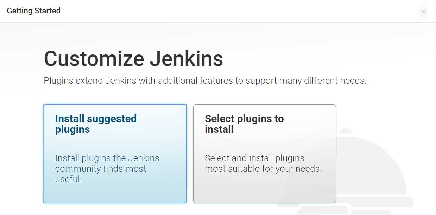Click the Getting Started header title
Image resolution: width=436 pixels, height=215 pixels.
tap(34, 11)
